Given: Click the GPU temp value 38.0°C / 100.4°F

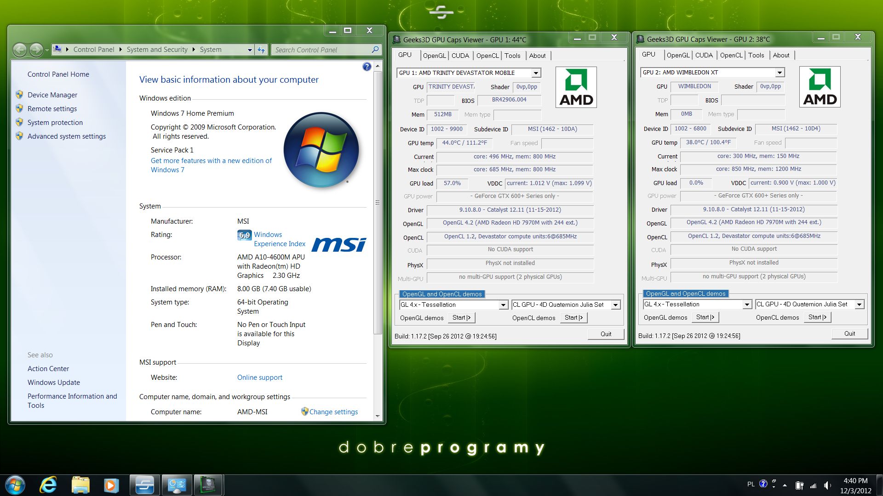Looking at the screenshot, I should tap(708, 142).
